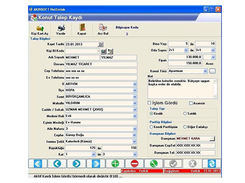245x183 pixels.
Task: Click the first lookup icon next to Kişi Bl.Kodu
Action: (x=103, y=51)
